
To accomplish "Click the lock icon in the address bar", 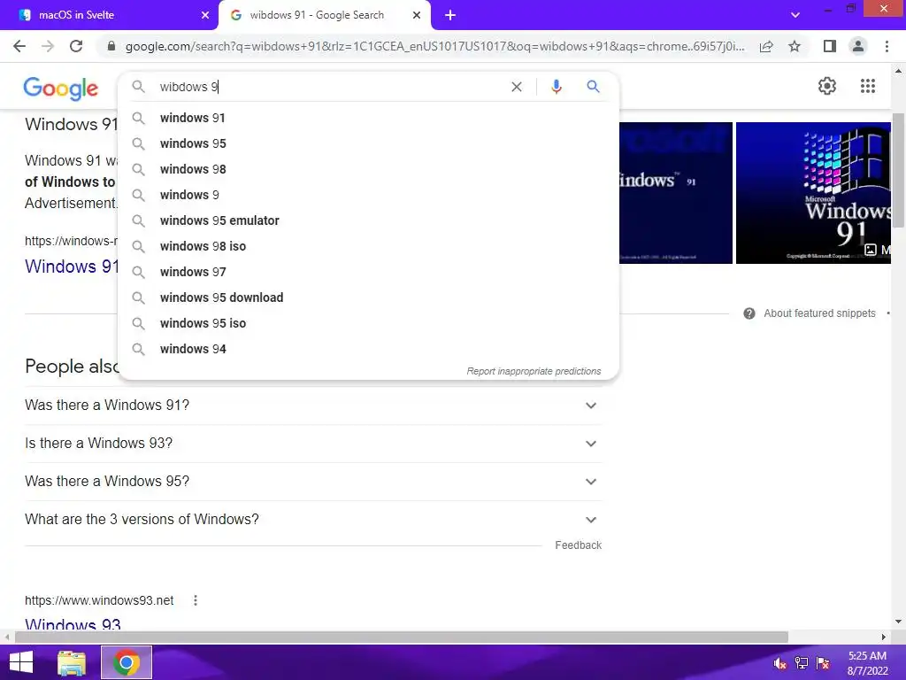I will 111,46.
